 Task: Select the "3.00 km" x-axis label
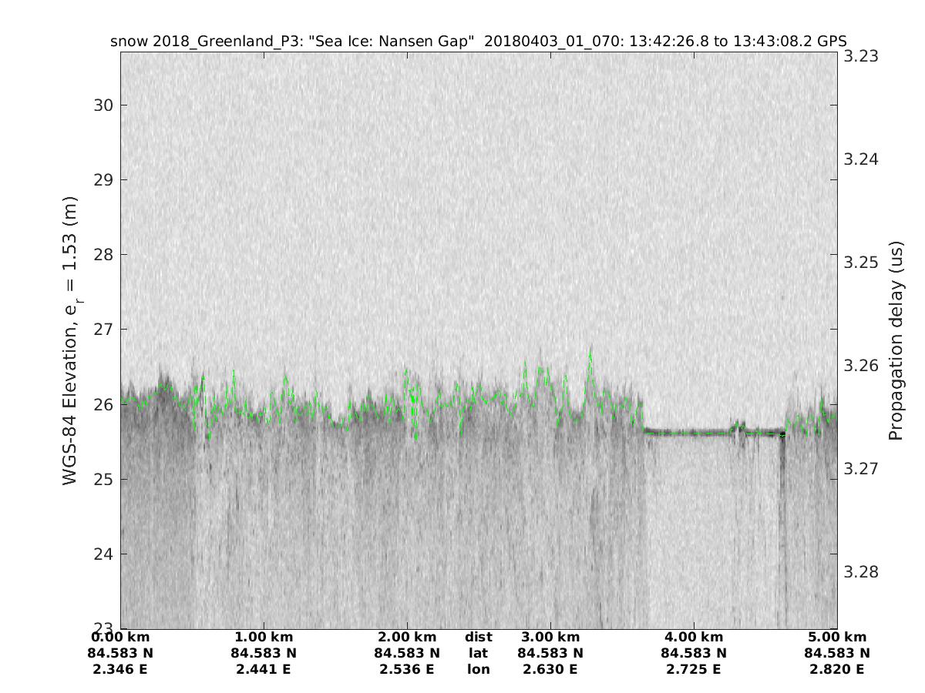[550, 637]
